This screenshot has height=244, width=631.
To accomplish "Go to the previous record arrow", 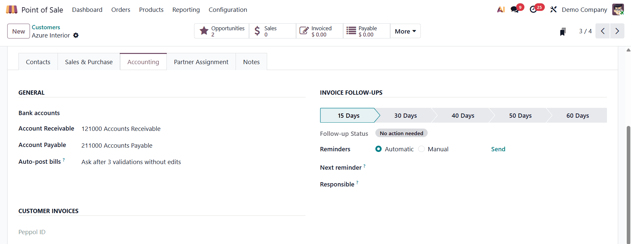I will [603, 31].
